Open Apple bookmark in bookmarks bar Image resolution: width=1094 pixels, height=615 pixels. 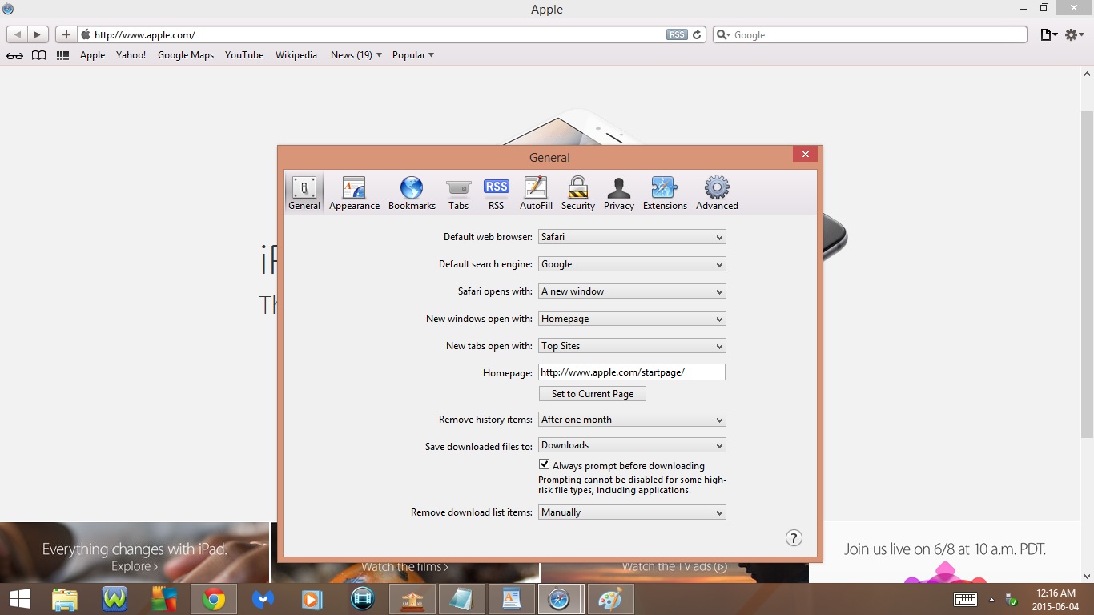click(x=92, y=55)
